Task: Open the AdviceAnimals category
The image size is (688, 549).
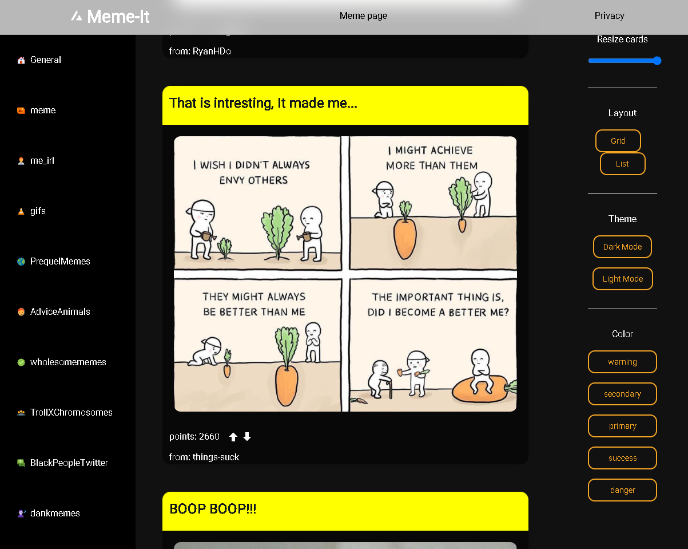Action: 60,312
